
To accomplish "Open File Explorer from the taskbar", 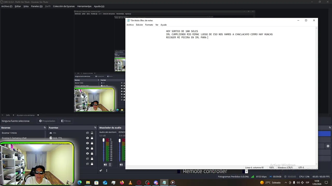I will tap(88, 183).
